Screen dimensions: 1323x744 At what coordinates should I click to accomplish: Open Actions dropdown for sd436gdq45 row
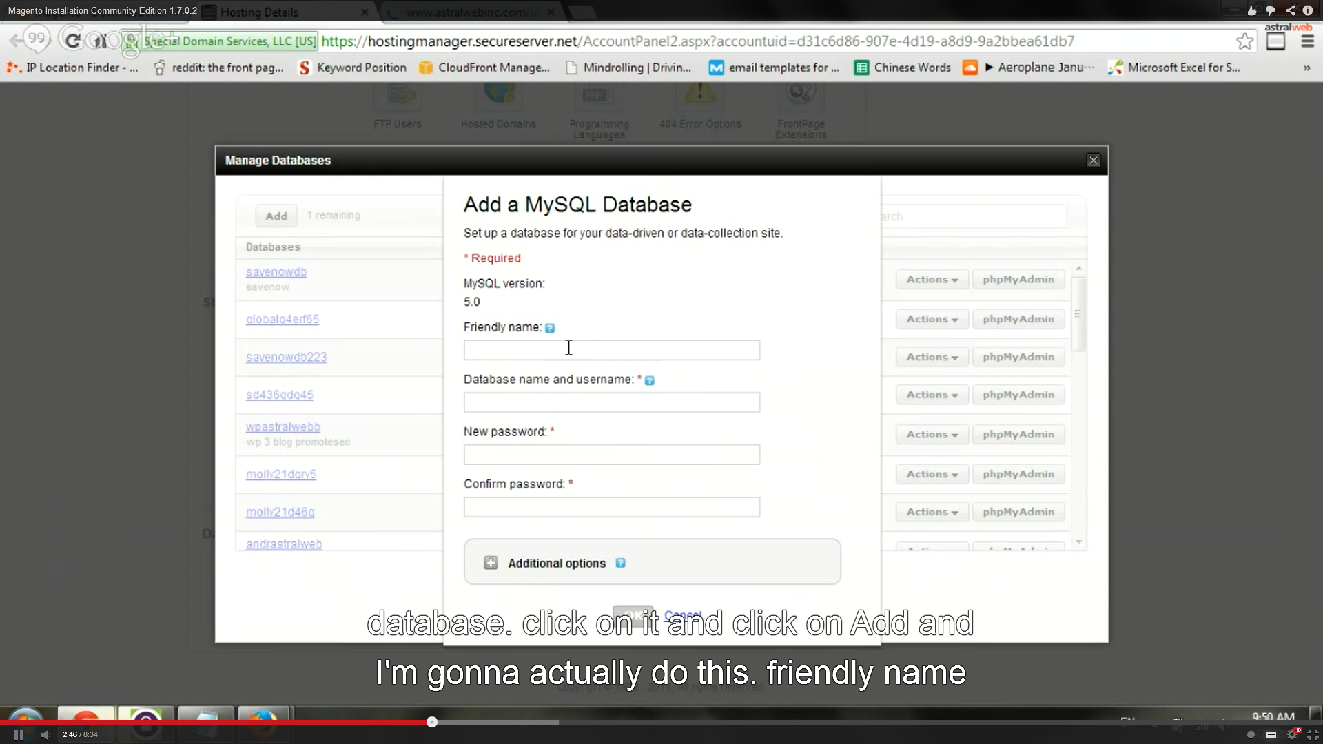932,395
